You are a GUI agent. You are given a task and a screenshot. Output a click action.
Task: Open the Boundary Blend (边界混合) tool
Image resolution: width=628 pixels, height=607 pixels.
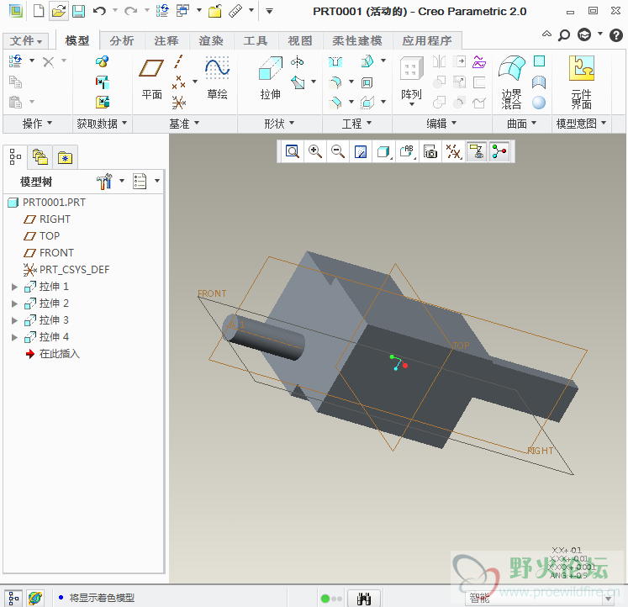(x=511, y=82)
